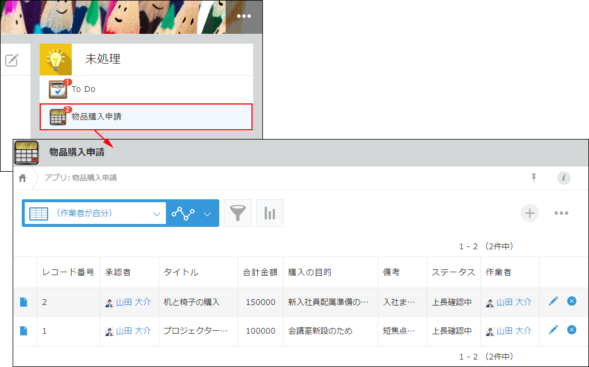Screen dimensions: 589x367
Task: Click record number 2 in the list
Action: pos(45,301)
